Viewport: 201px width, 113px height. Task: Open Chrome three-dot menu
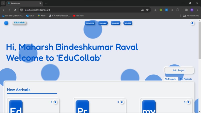tap(198, 10)
